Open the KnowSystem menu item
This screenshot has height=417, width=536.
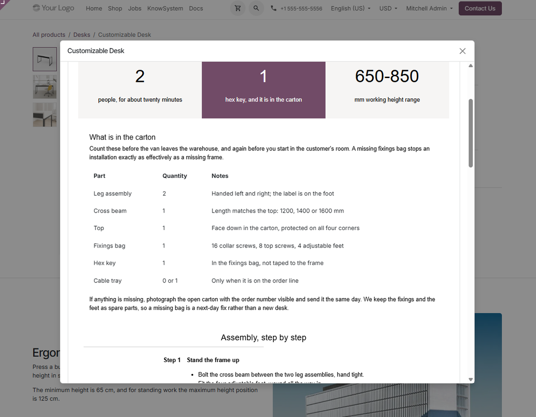(x=165, y=8)
